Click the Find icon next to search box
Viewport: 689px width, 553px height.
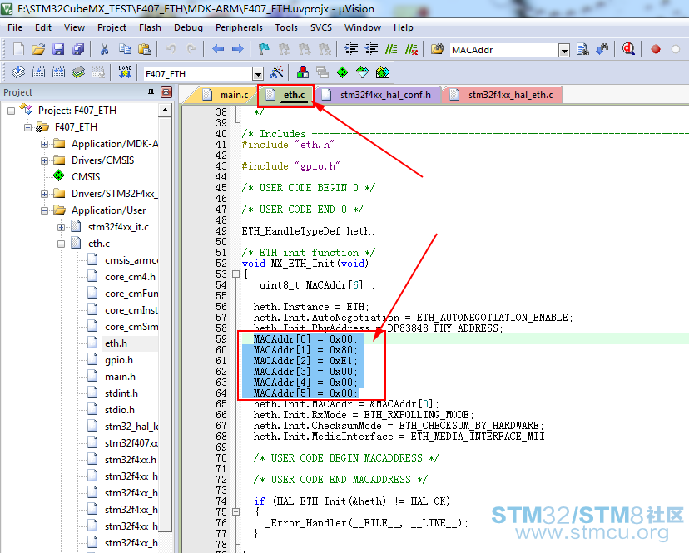582,49
